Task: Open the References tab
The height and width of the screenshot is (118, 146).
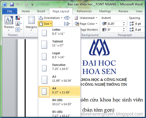Action: pos(84,11)
